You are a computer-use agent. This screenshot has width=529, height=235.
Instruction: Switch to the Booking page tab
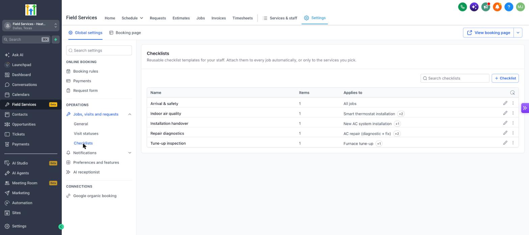click(x=125, y=33)
